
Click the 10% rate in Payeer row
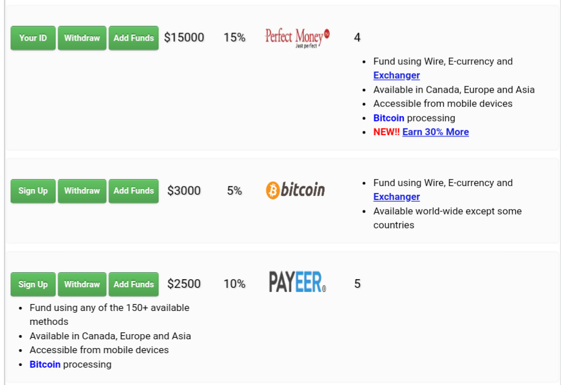click(x=235, y=284)
